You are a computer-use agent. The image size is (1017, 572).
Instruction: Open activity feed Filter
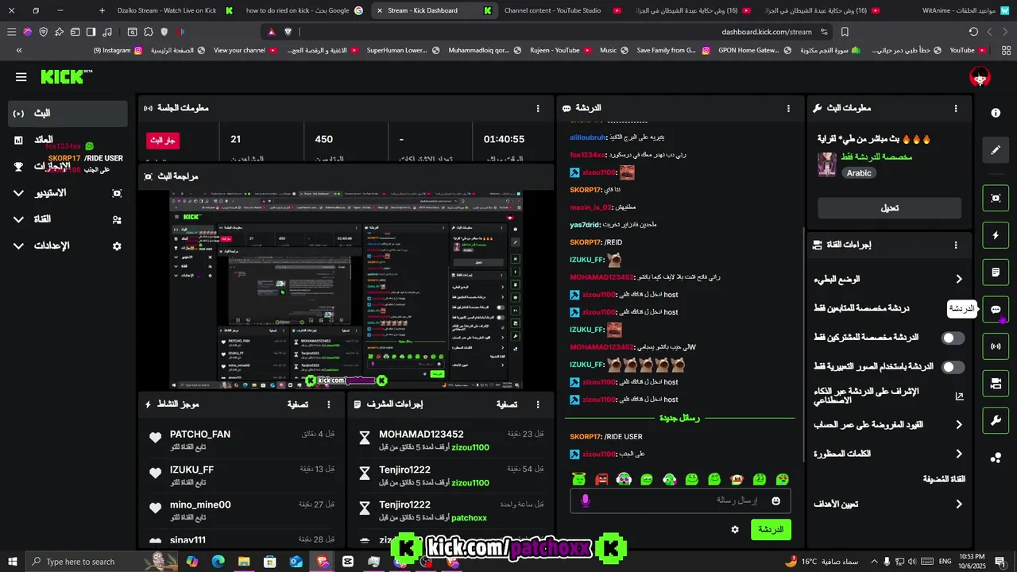point(298,404)
